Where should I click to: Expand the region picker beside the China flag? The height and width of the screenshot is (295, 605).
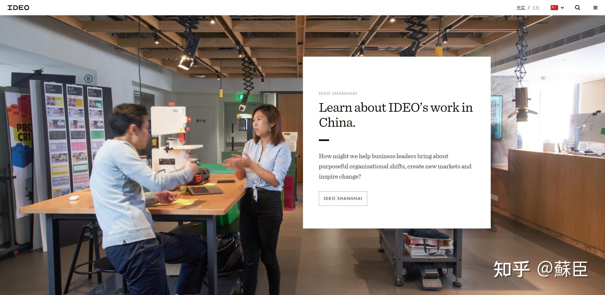pyautogui.click(x=562, y=7)
